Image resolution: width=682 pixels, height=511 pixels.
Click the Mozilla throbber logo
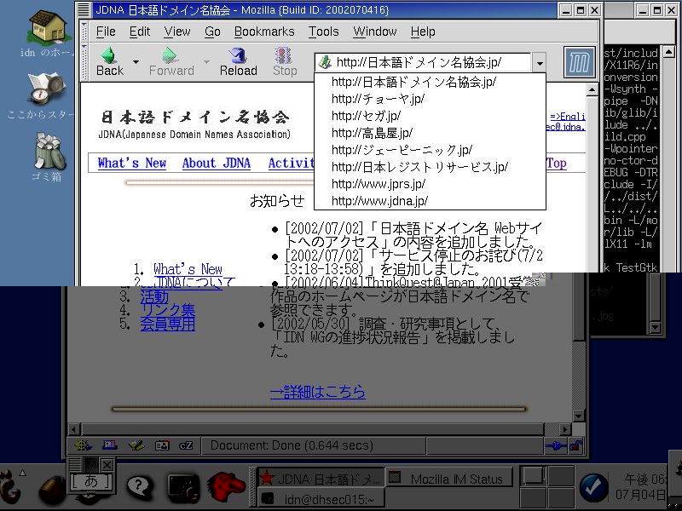click(x=580, y=62)
